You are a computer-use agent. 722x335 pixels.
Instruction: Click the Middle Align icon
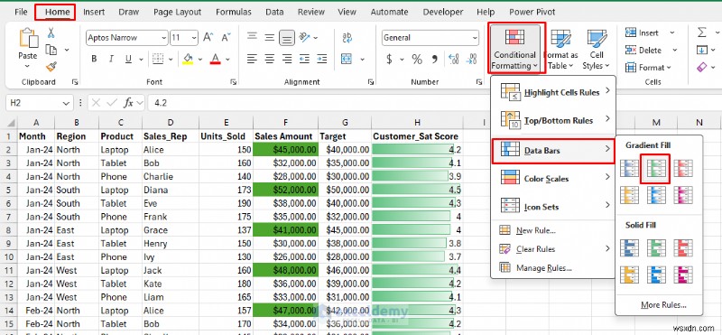point(270,37)
